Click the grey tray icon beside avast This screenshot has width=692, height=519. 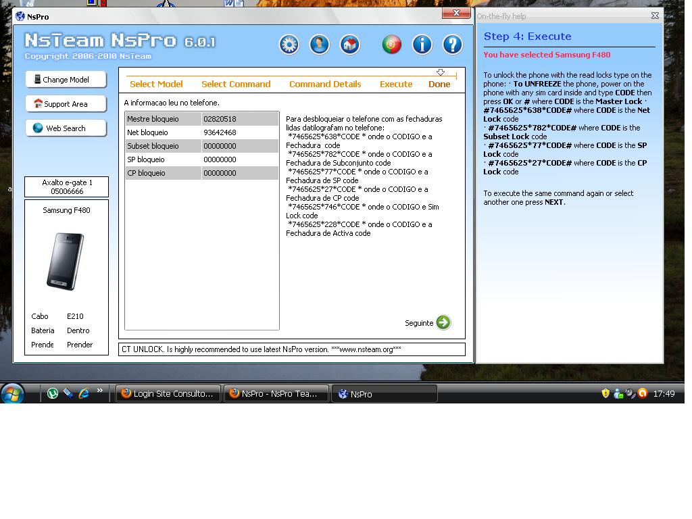[x=631, y=393]
